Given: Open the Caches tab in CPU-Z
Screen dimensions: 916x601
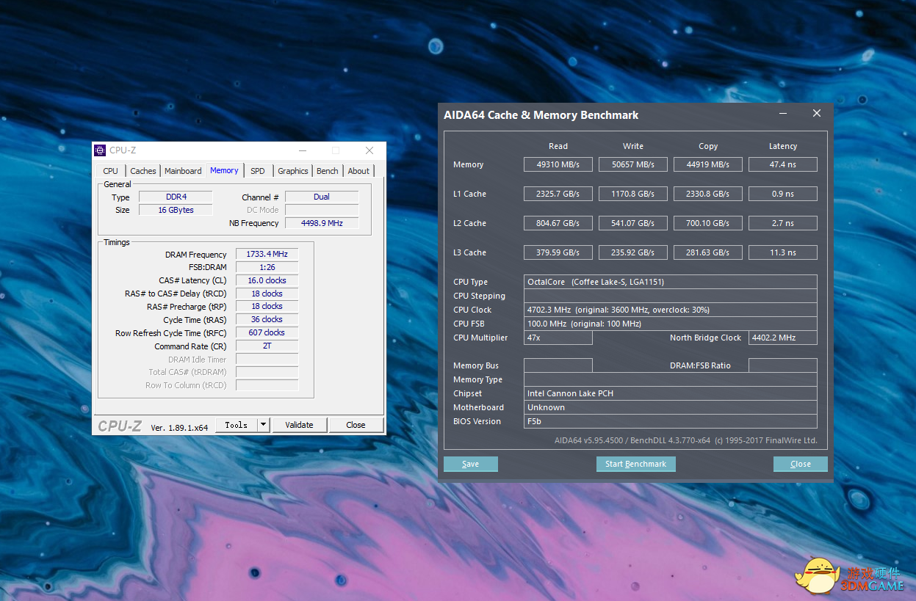Looking at the screenshot, I should click(x=143, y=171).
